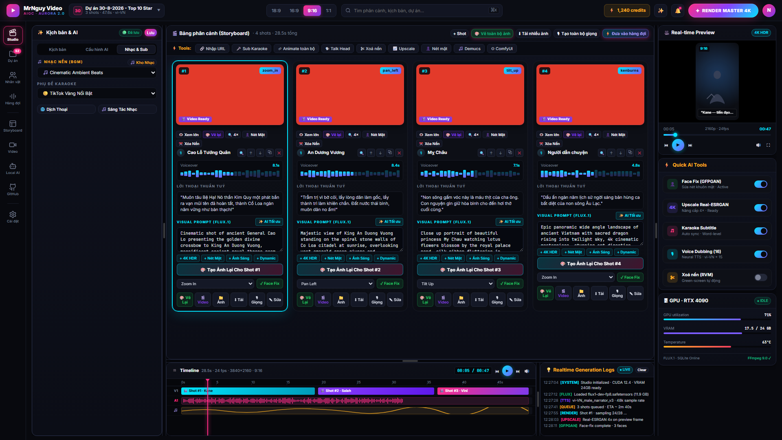This screenshot has height=440, width=782.
Task: Switch to Cấu hình AI tab
Action: click(x=97, y=49)
